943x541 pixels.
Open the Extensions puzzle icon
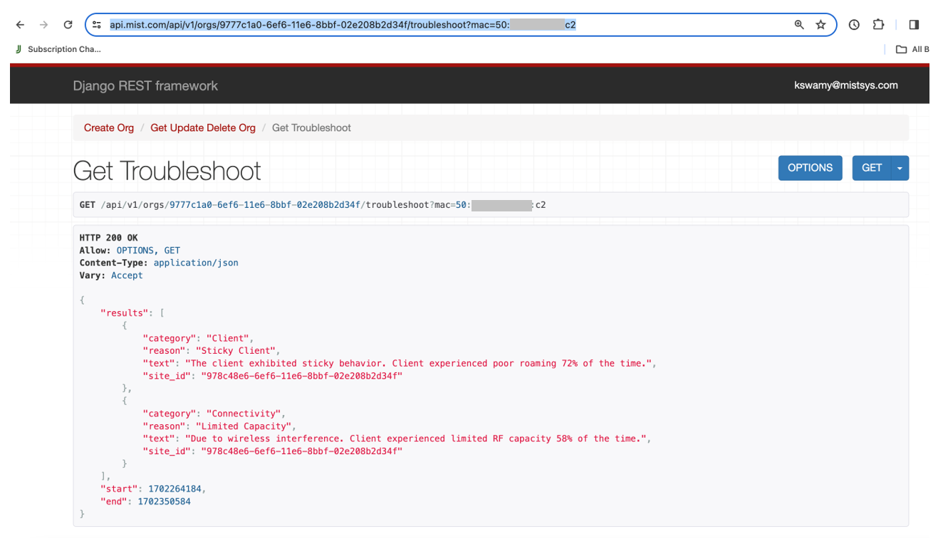[x=878, y=25]
